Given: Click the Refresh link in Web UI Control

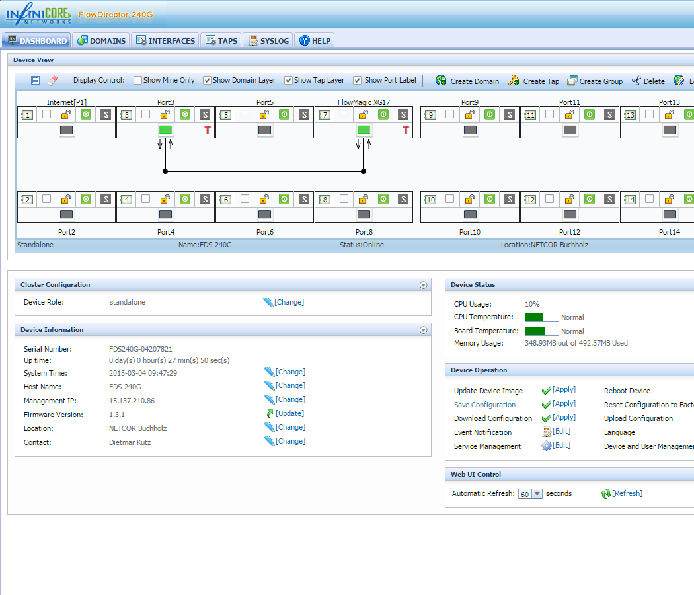Looking at the screenshot, I should tap(627, 493).
